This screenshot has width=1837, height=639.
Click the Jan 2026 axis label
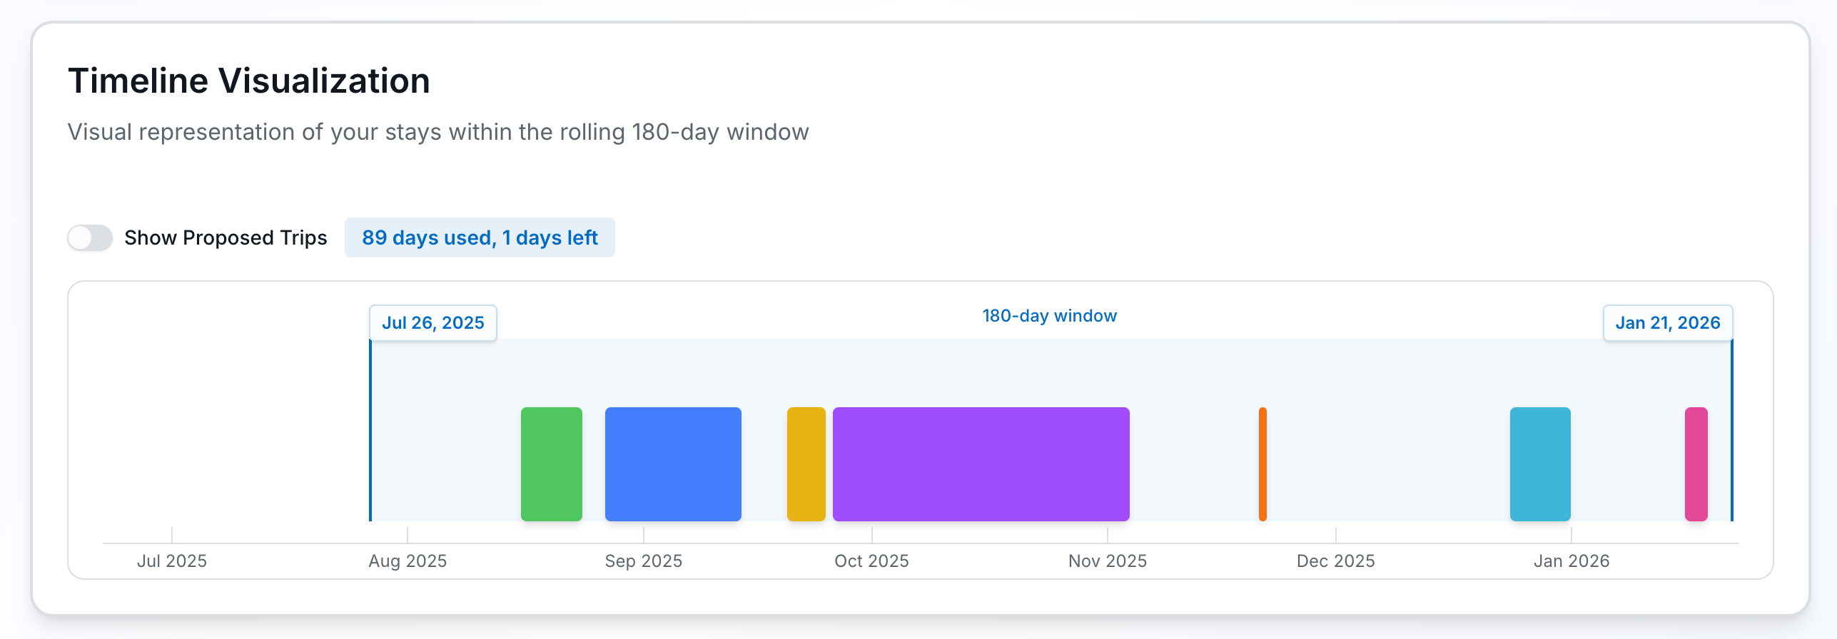[1572, 561]
